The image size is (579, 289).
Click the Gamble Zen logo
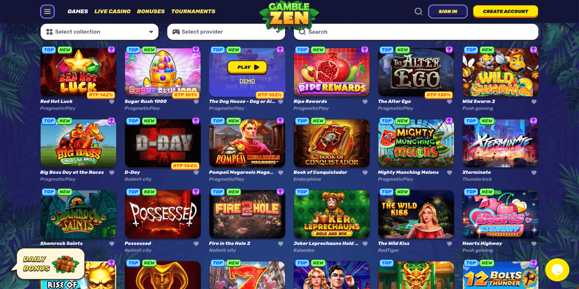[x=289, y=14]
